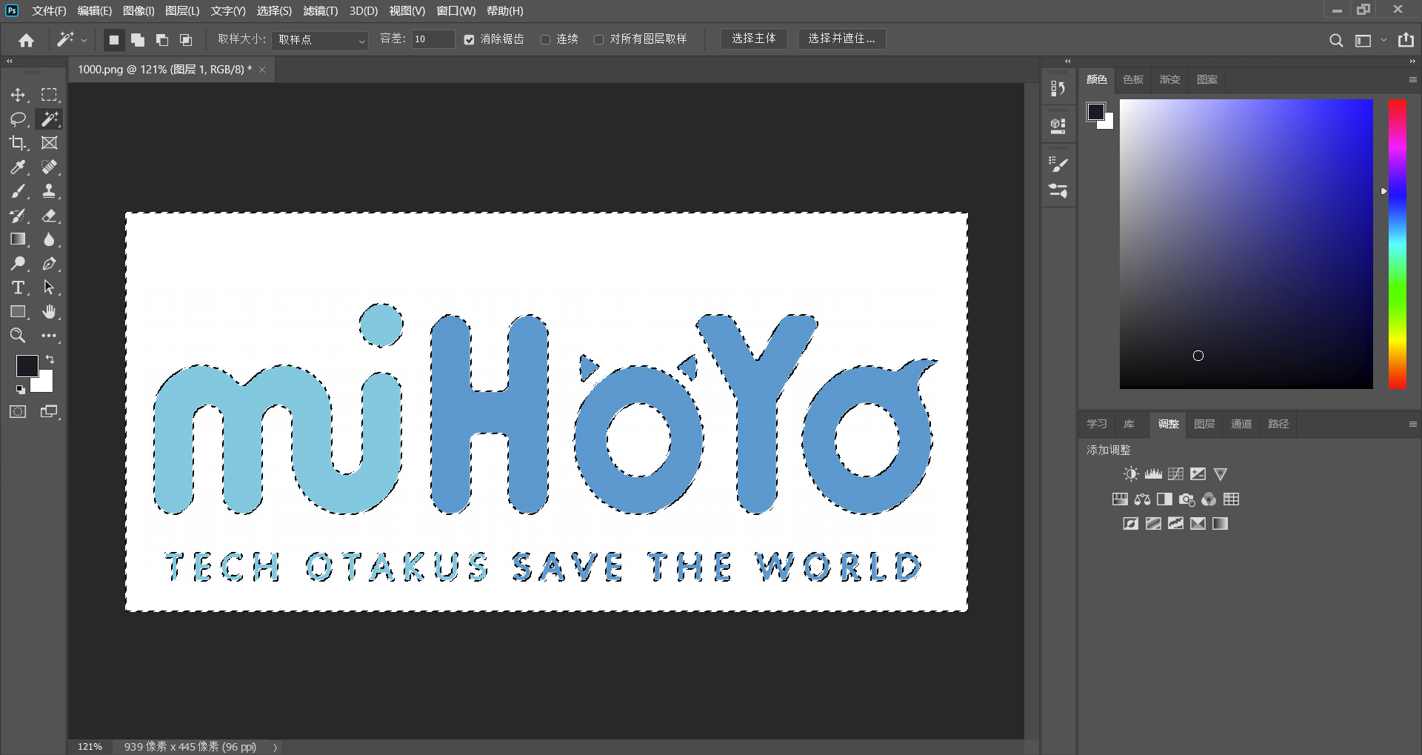Add a Brightness/Contrast adjustment
The width and height of the screenshot is (1422, 755).
click(x=1131, y=474)
